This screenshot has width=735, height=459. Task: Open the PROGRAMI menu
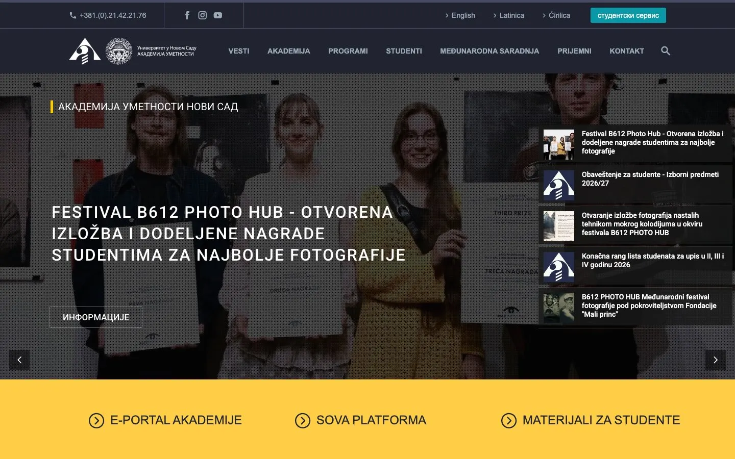click(348, 51)
